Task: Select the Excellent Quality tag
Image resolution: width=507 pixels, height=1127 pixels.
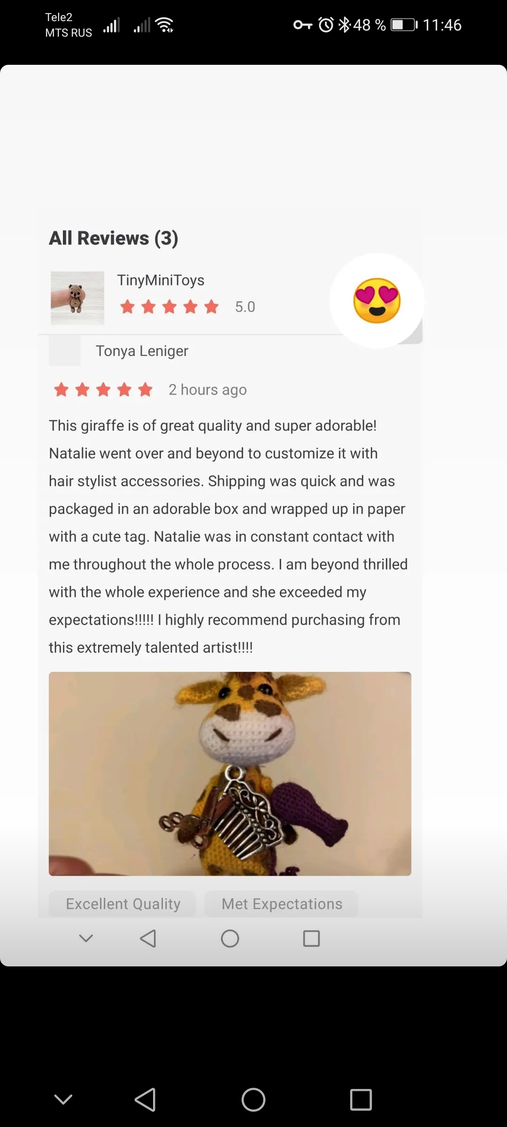Action: pyautogui.click(x=123, y=903)
